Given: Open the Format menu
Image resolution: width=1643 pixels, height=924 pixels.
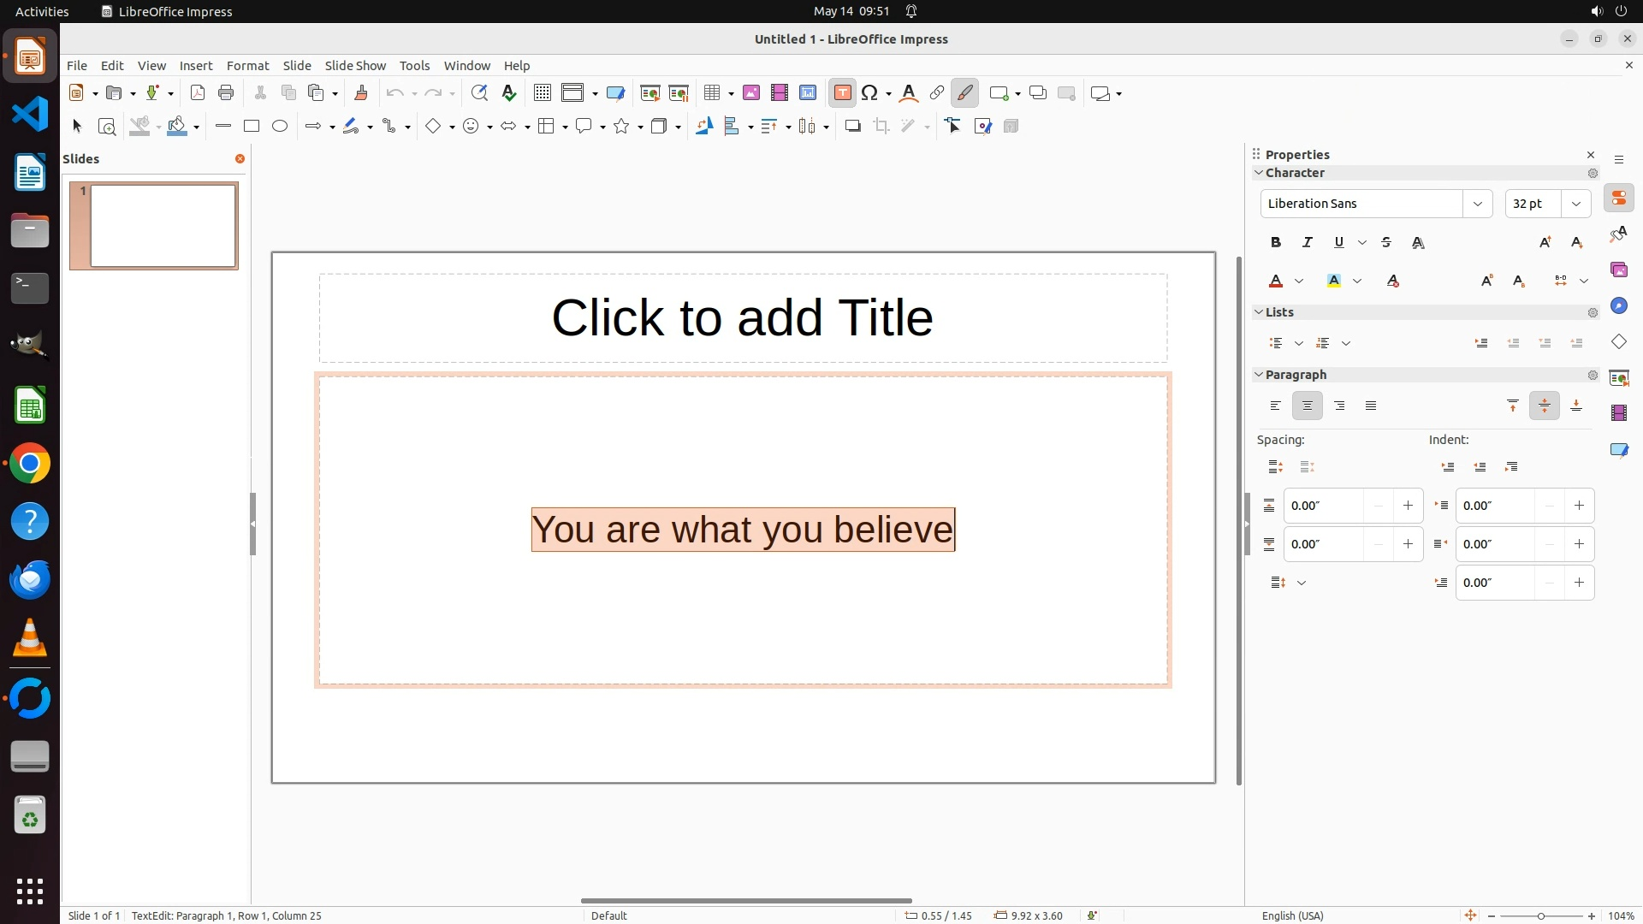Looking at the screenshot, I should point(247,66).
